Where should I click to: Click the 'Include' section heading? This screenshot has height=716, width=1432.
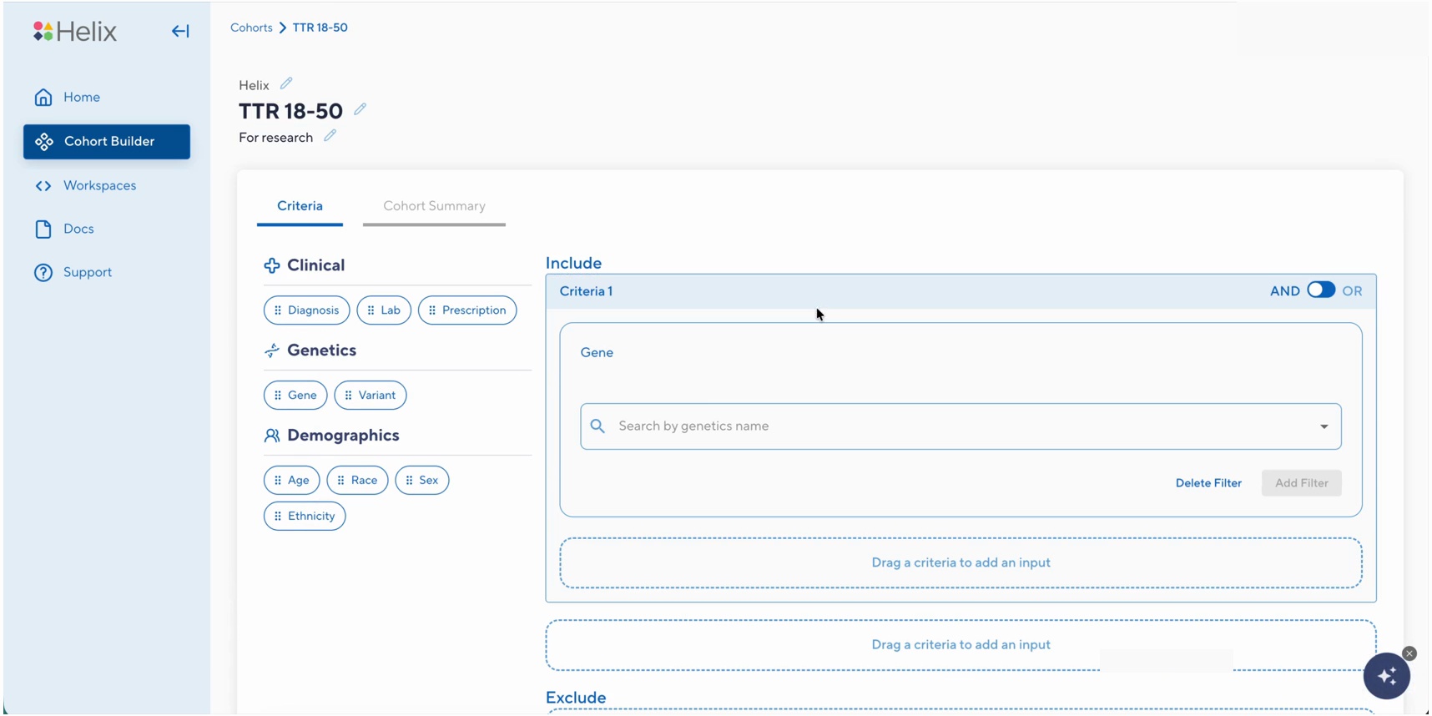573,264
